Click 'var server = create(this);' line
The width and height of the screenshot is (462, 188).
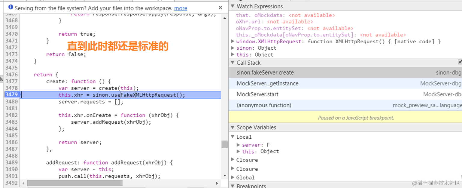click(x=99, y=88)
